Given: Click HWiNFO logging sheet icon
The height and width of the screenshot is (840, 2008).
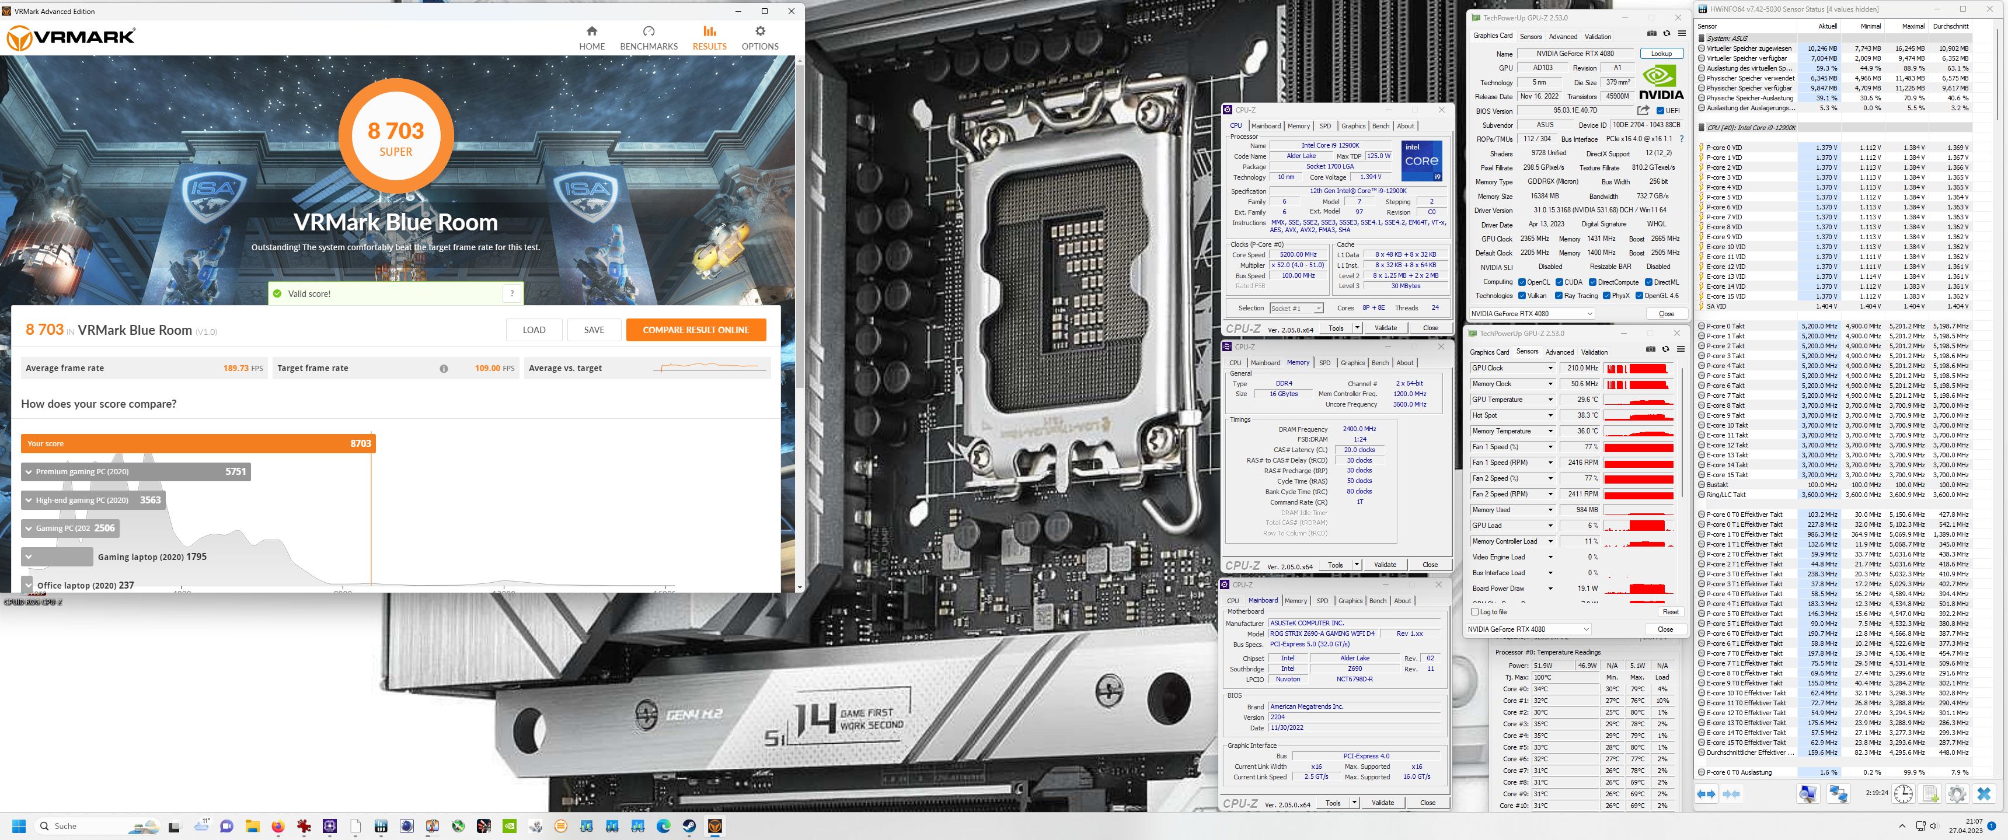Looking at the screenshot, I should [1930, 794].
